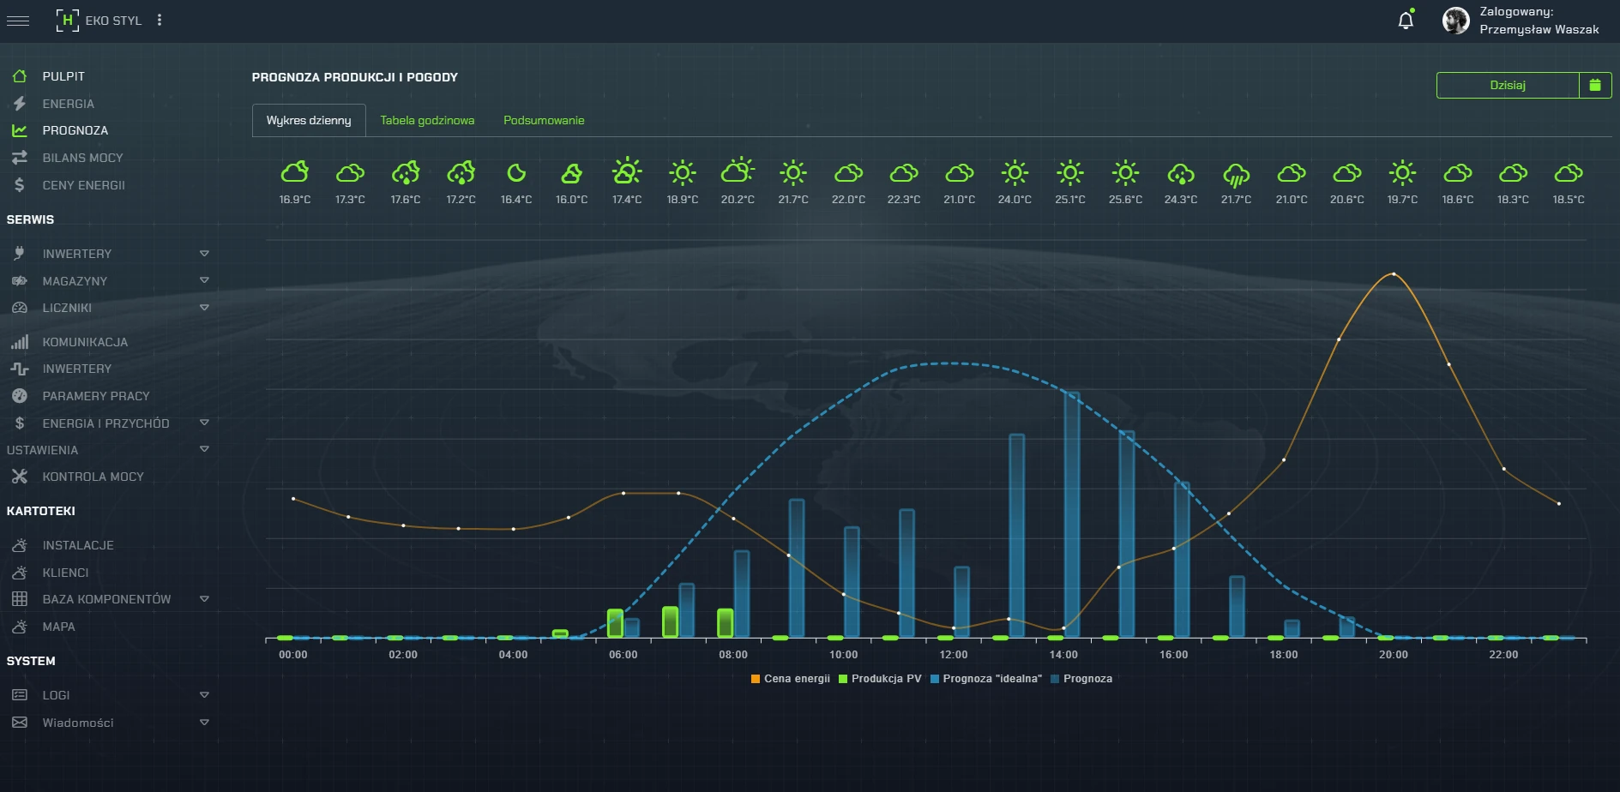Image resolution: width=1620 pixels, height=792 pixels.
Task: Switch to Podsumowanie tab
Action: pos(544,120)
